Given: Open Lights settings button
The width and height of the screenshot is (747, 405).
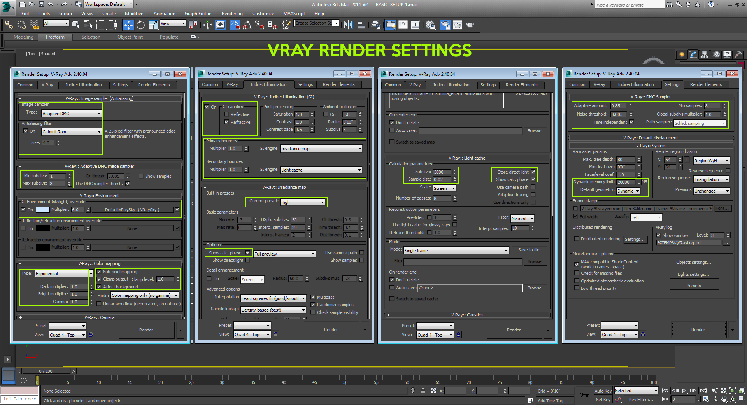Looking at the screenshot, I should click(694, 274).
